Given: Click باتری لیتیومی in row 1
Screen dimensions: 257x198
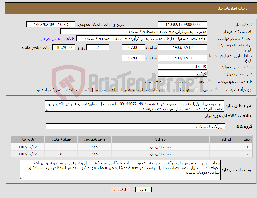Looking at the screenshot, I should [160, 147].
